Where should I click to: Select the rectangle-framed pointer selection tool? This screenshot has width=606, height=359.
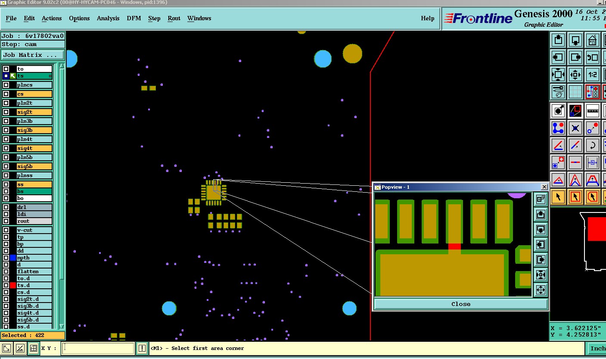575,197
